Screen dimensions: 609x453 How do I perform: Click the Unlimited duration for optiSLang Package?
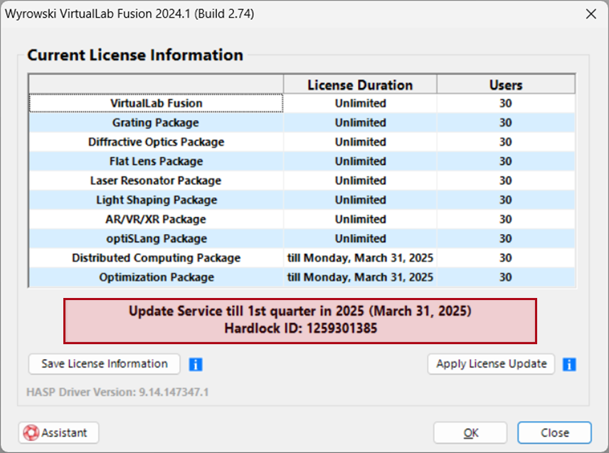click(361, 239)
